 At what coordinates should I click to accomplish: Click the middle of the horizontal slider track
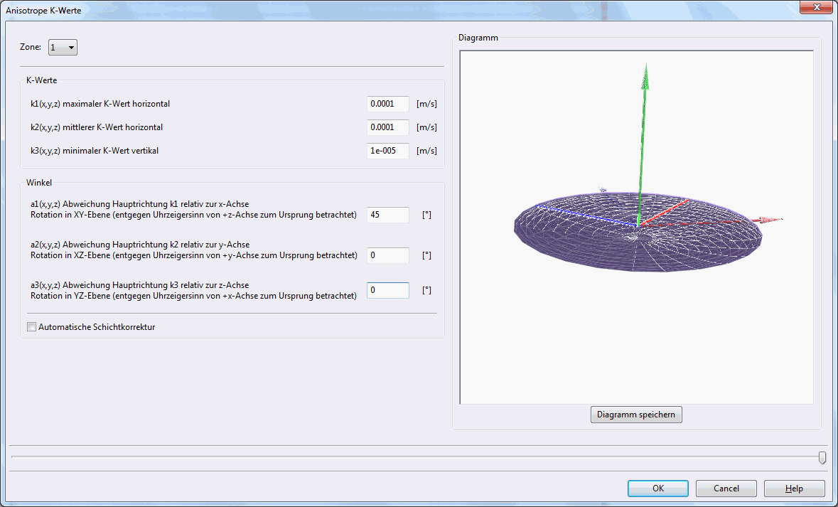pos(416,457)
